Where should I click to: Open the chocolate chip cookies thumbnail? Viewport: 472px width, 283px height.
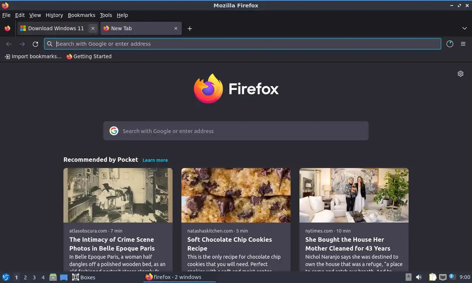[x=236, y=195]
